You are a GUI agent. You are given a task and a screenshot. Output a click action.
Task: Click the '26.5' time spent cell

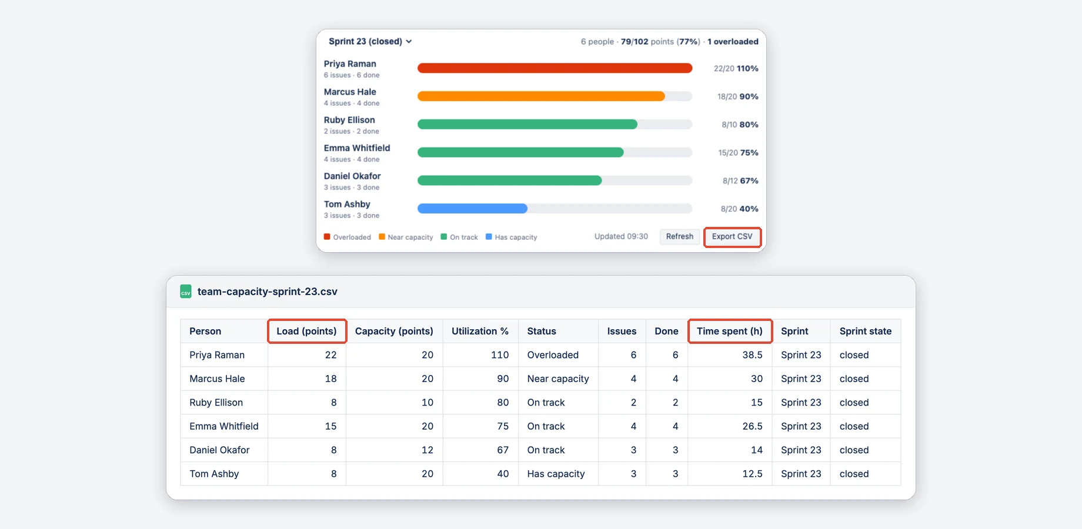[730, 426]
